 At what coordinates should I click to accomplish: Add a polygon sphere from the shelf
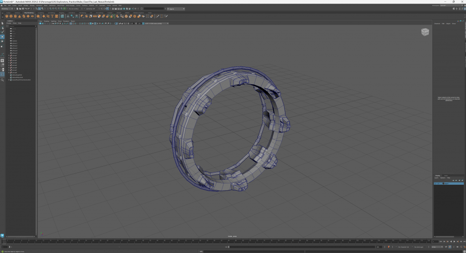click(x=7, y=16)
